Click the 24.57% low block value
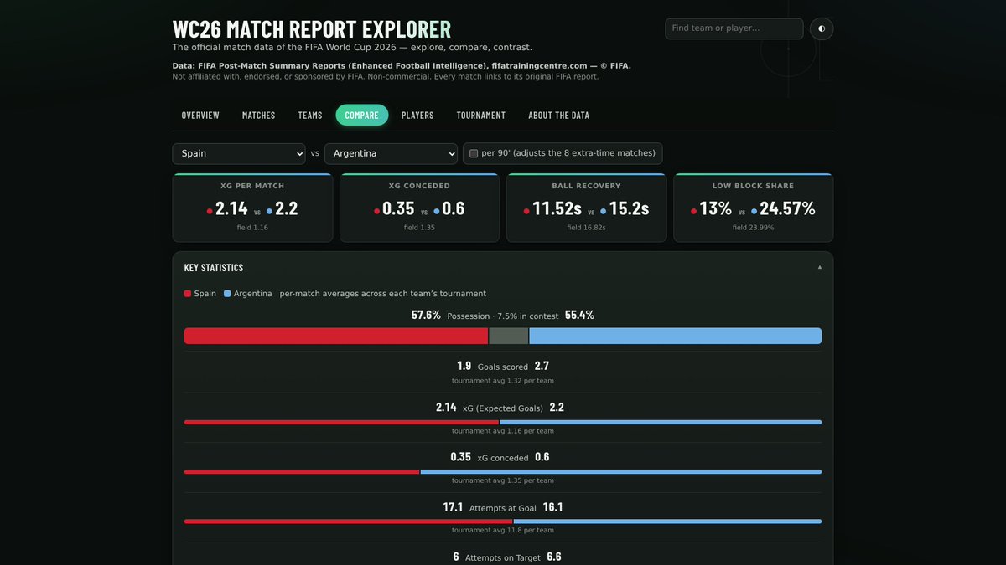This screenshot has height=565, width=1006. [x=787, y=208]
